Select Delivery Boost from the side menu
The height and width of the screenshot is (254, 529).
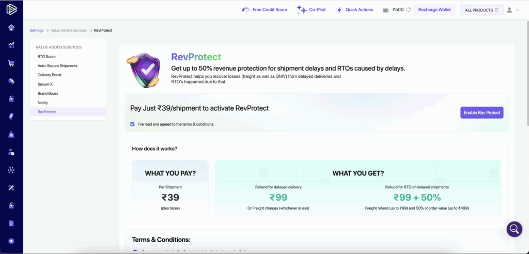point(50,75)
